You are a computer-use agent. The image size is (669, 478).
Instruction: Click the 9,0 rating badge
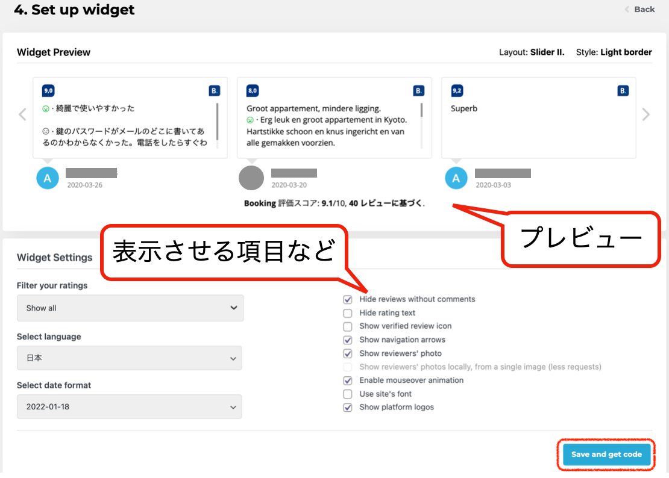(x=48, y=91)
